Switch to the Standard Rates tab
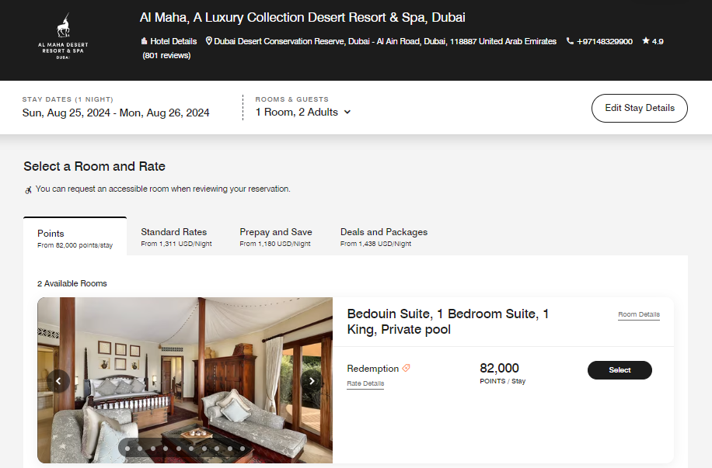 pos(173,232)
